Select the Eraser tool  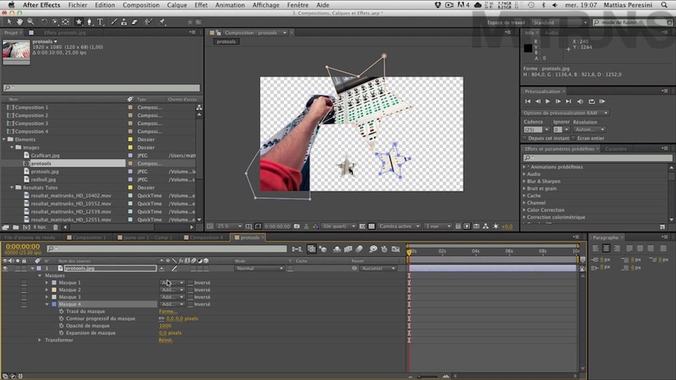[134, 22]
